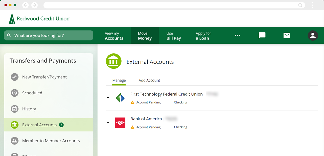Click the Bank of America account name
Viewport: 324px width, 156px height.
click(x=146, y=119)
